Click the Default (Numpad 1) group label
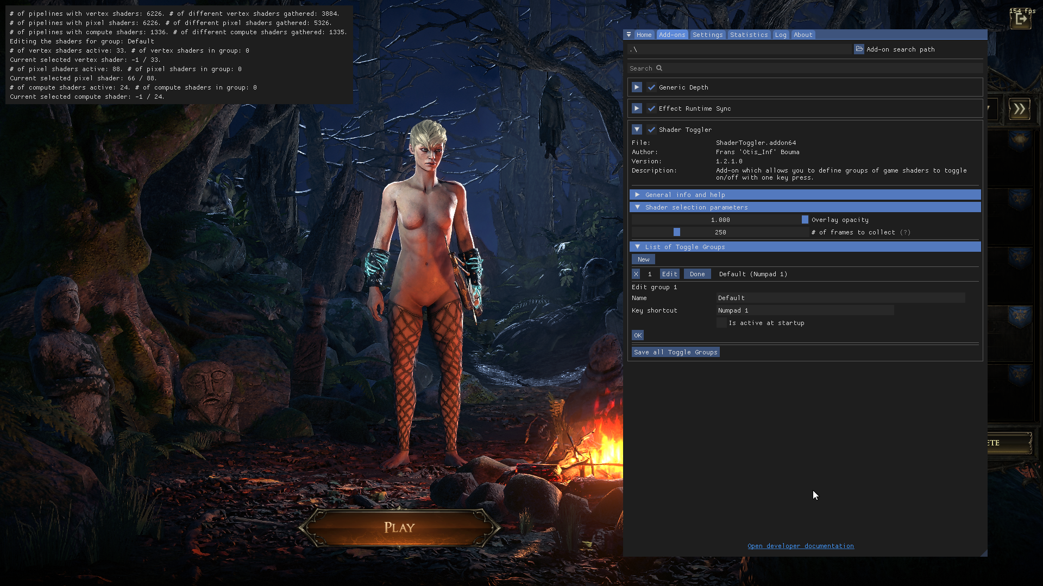The width and height of the screenshot is (1043, 586). pyautogui.click(x=753, y=274)
